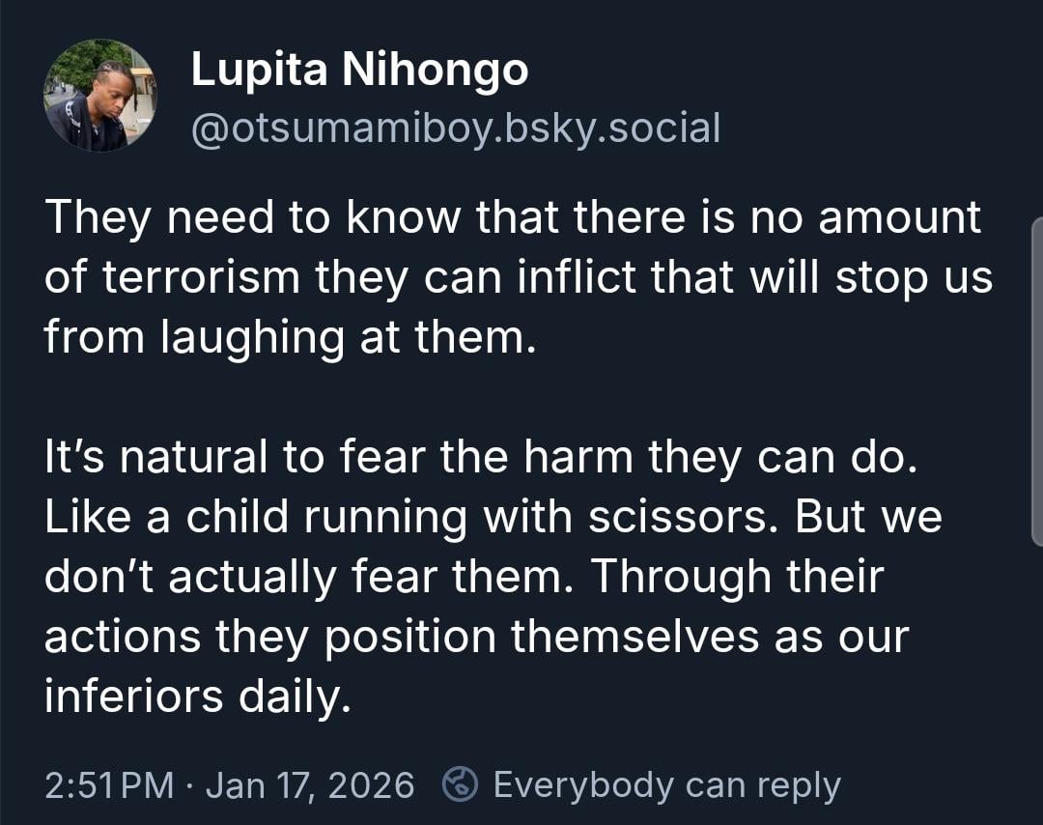The width and height of the screenshot is (1043, 825).
Task: Click the display name Lupita Nihongo
Action: point(359,70)
